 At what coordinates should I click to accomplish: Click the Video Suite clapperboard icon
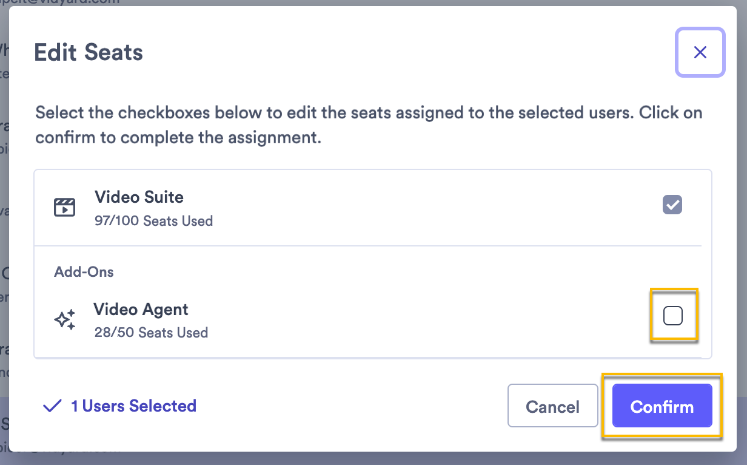coord(65,207)
